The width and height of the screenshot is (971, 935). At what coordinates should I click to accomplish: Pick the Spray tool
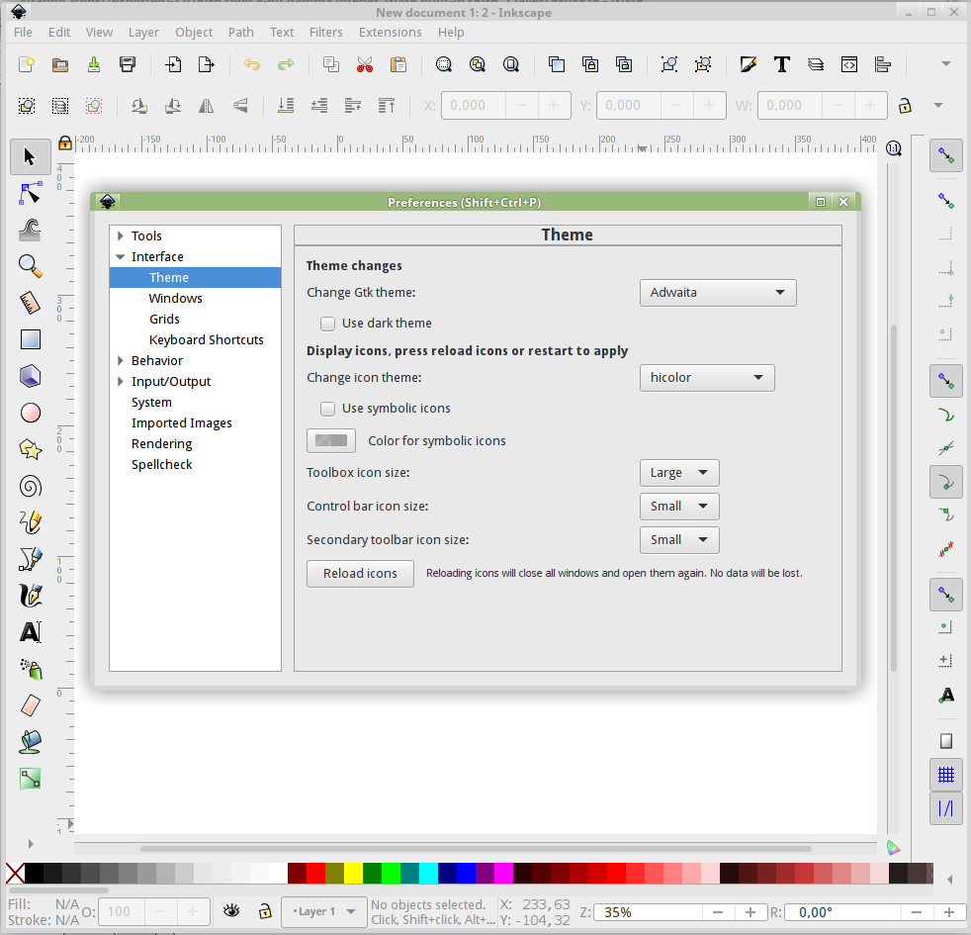click(30, 669)
